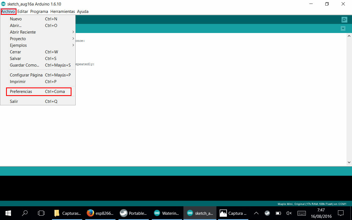This screenshot has height=220, width=352.
Task: Show hidden tray icons chevron
Action: [256, 213]
